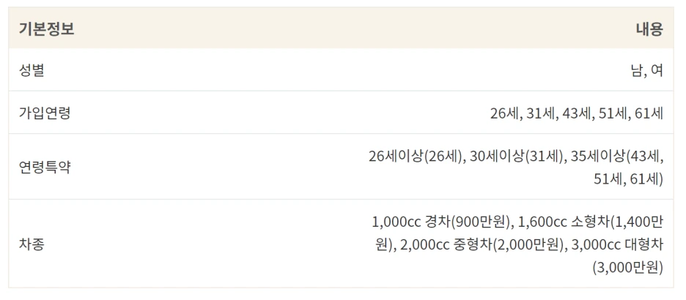Select the 가입연령 row label
This screenshot has height=300, width=686.
tap(45, 113)
